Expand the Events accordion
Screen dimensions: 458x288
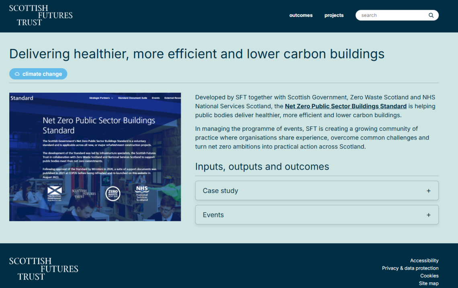[x=317, y=215]
